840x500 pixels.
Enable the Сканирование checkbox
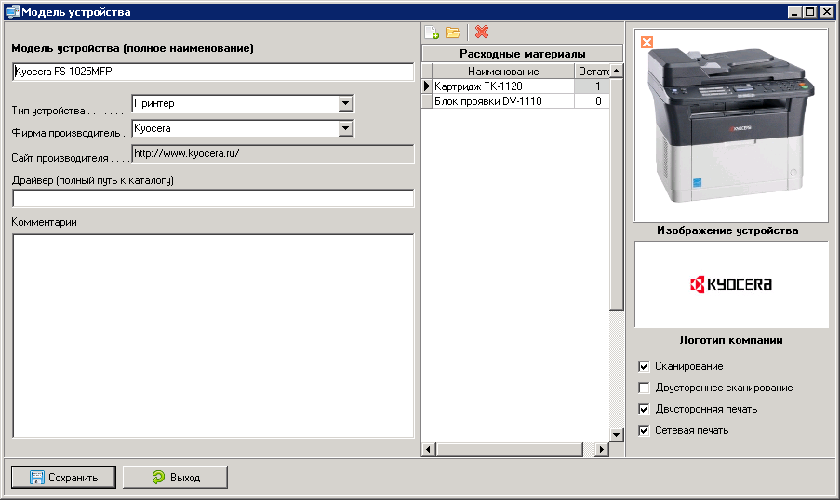click(x=644, y=366)
